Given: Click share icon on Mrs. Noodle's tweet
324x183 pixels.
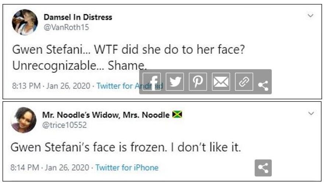Looking at the screenshot, I should (x=263, y=168).
